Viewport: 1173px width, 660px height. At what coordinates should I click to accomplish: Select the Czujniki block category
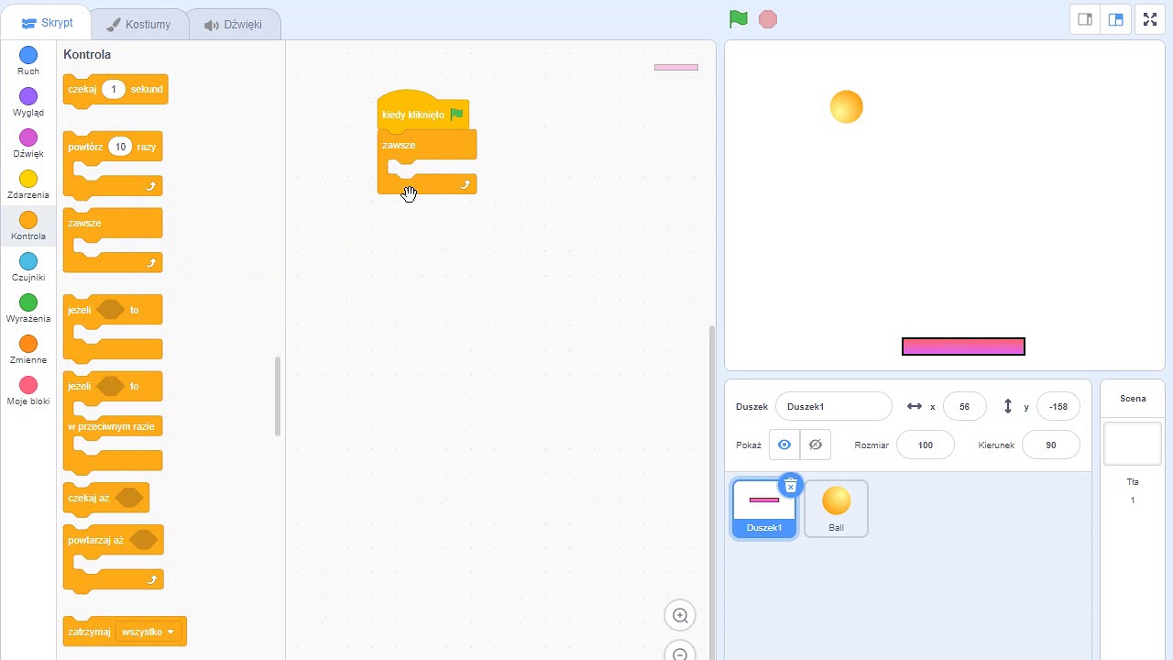pos(28,268)
